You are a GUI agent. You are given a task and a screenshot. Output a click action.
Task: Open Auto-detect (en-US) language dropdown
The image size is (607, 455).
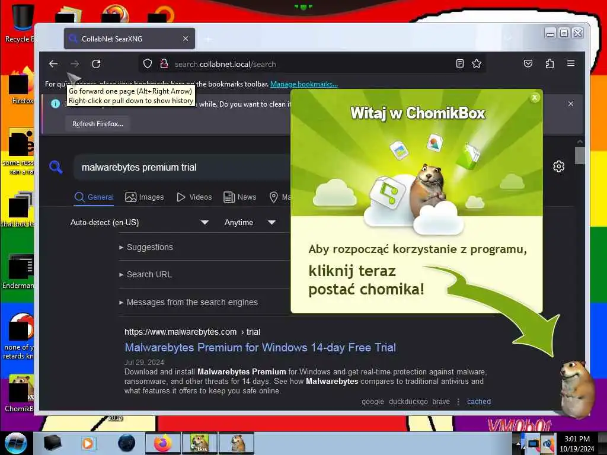[139, 223]
